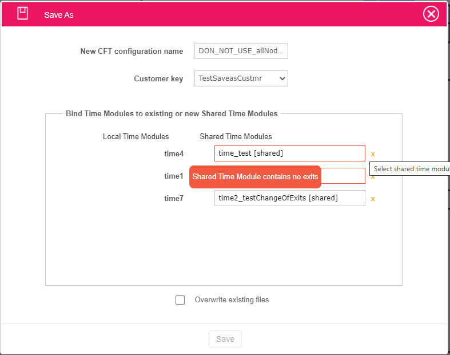Screen dimensions: 450x355
Task: Focus the New CFT configuration name field
Action: point(241,51)
